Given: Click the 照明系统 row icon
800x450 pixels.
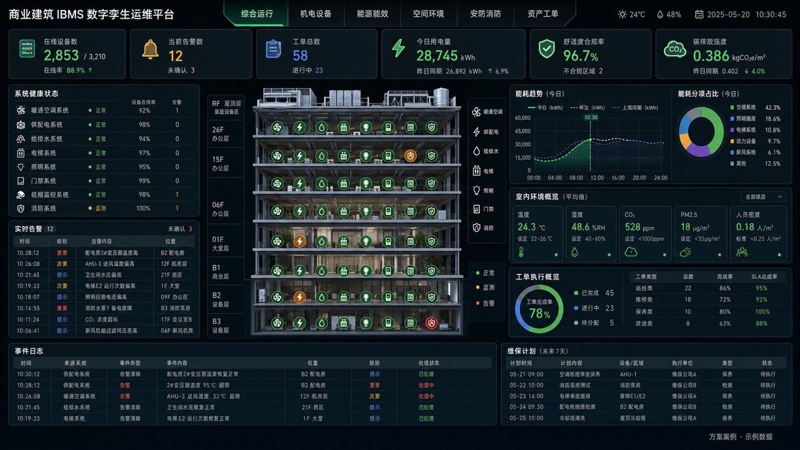Looking at the screenshot, I should 20,167.
